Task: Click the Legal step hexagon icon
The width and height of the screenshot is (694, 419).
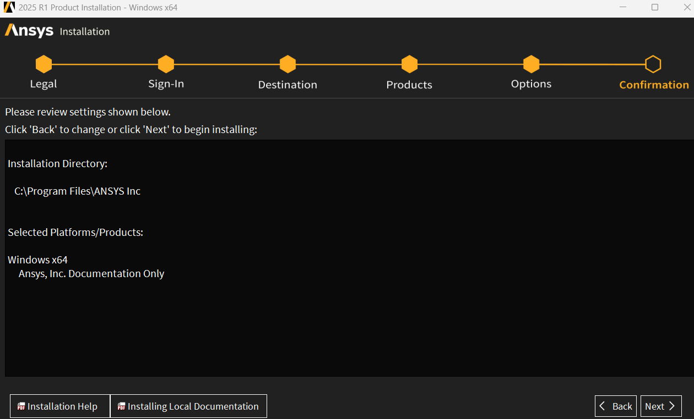Action: [44, 64]
